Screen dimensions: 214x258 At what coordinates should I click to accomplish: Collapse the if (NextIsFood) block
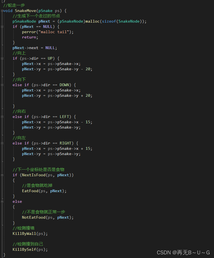click(x=2, y=175)
